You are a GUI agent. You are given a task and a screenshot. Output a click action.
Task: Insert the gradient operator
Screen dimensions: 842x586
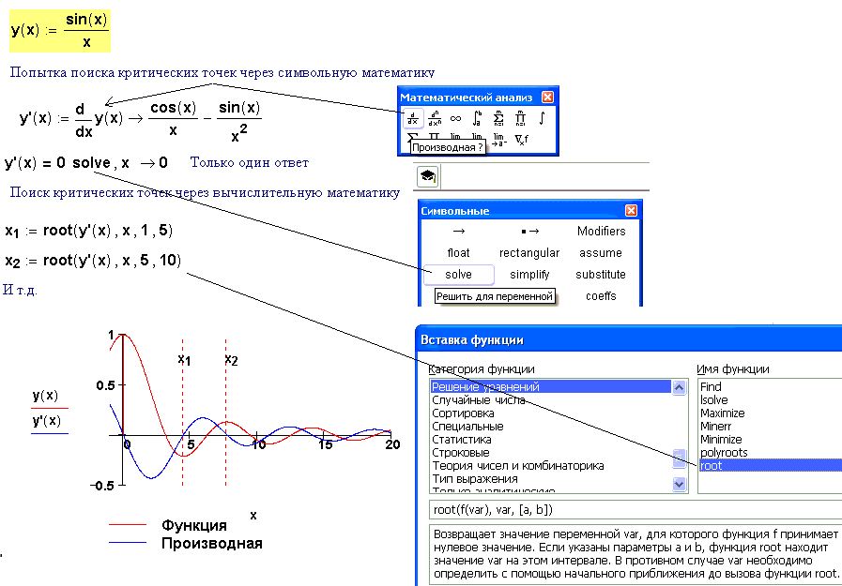click(x=521, y=140)
